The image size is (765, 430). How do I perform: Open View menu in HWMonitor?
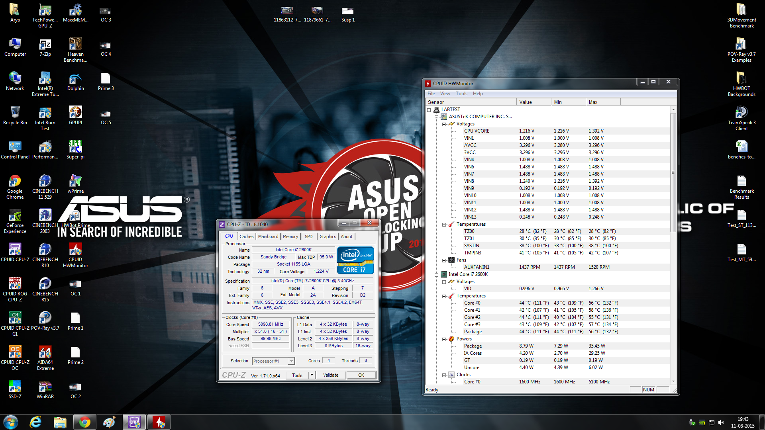coord(445,94)
